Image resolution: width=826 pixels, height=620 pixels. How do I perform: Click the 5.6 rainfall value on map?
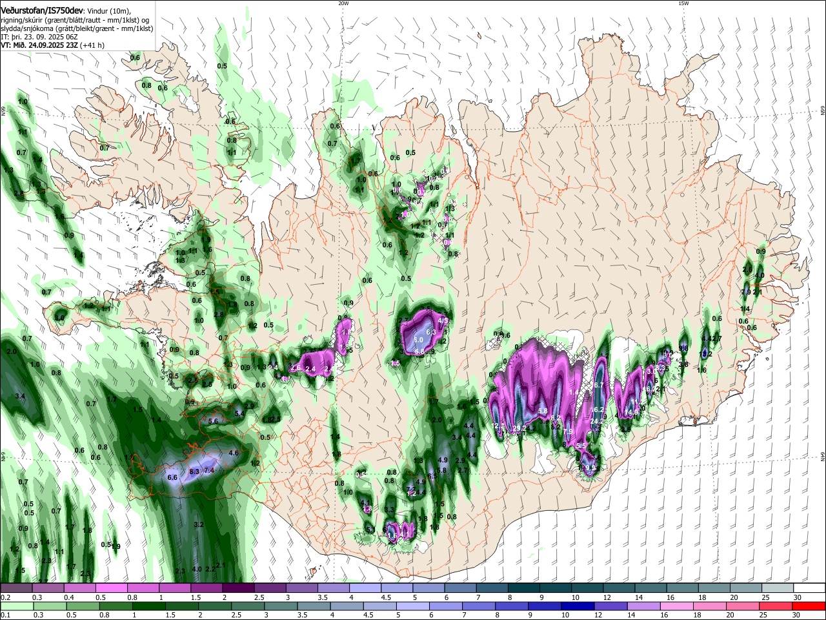214,420
